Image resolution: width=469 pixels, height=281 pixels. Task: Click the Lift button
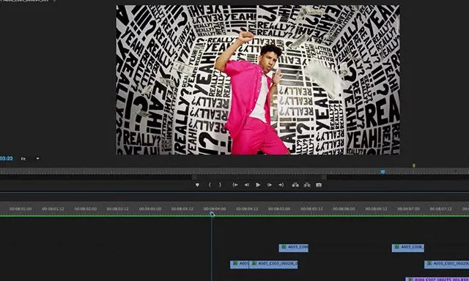tap(295, 185)
